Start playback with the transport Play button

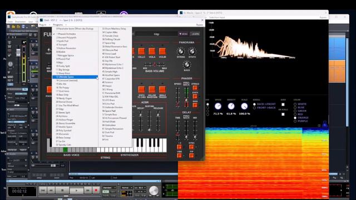tap(76, 190)
